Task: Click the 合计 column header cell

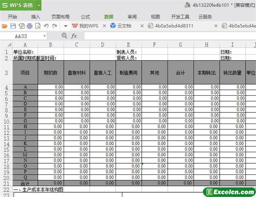Action: (x=180, y=73)
